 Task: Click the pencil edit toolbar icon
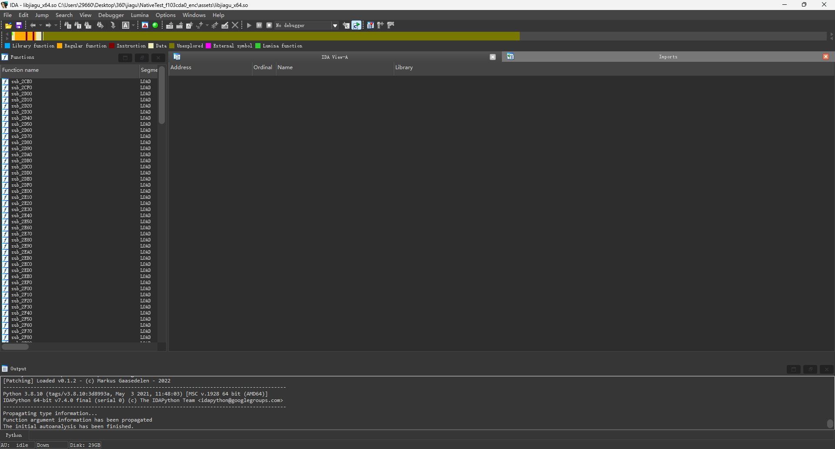(x=225, y=25)
